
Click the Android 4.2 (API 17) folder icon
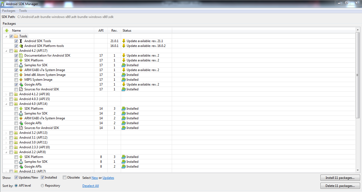point(16,51)
